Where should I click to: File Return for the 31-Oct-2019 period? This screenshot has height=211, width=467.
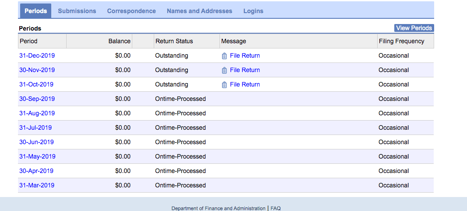[244, 84]
